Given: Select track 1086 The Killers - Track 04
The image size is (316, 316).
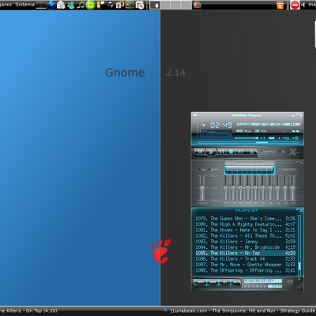Looking at the screenshot, I should point(245,259).
